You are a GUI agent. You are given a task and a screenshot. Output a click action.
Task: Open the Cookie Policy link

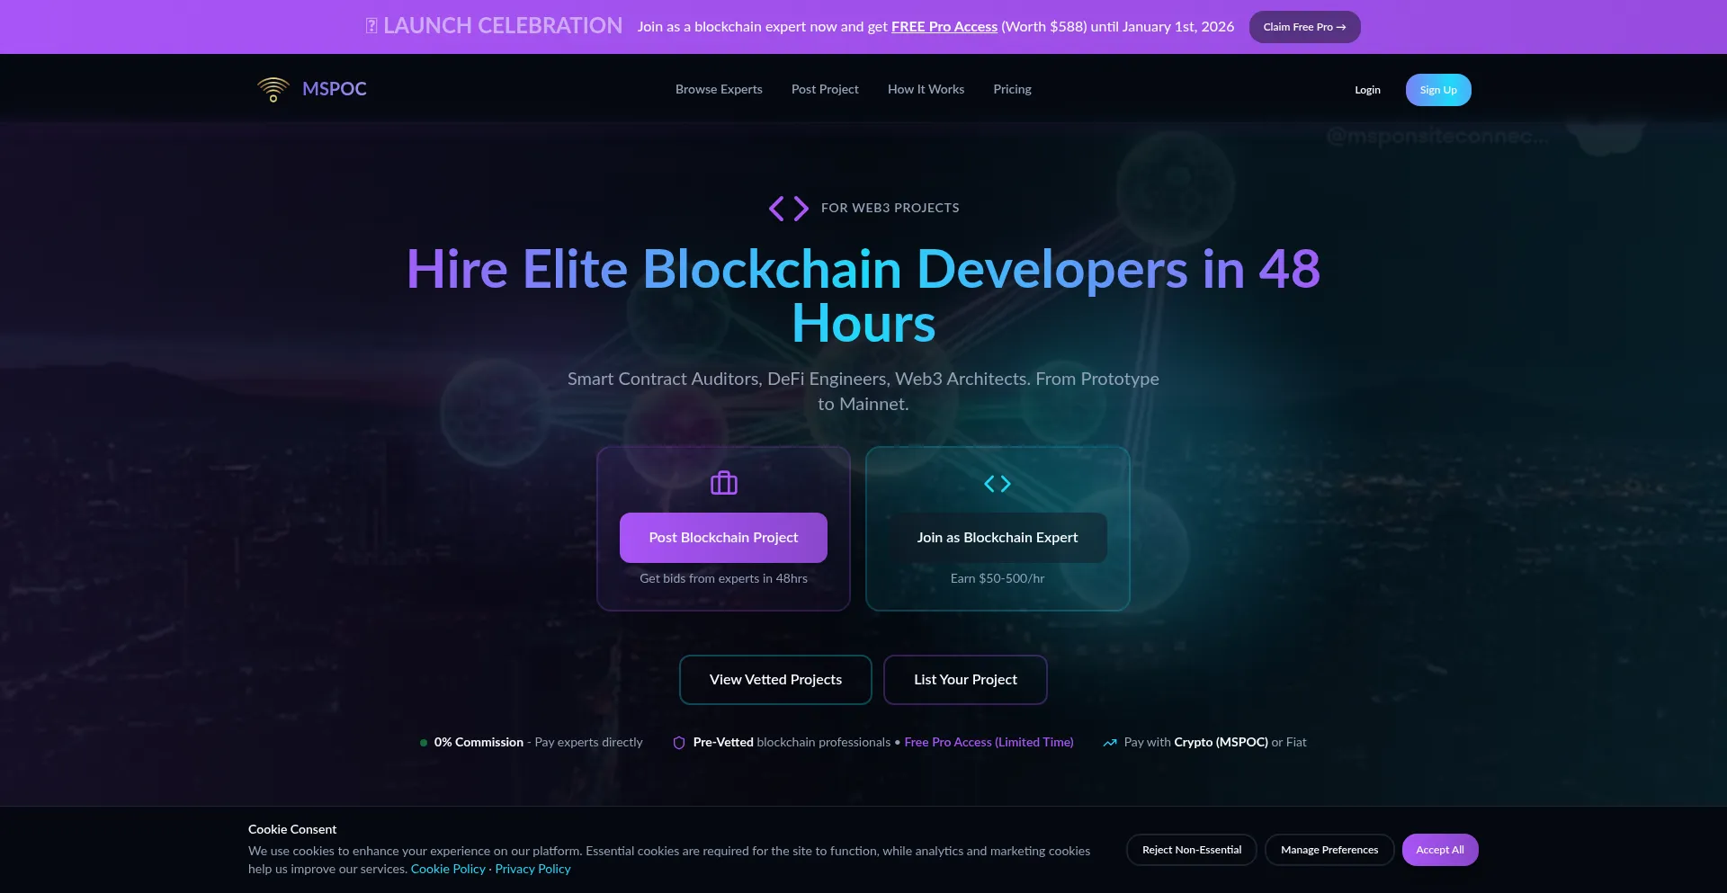(448, 870)
